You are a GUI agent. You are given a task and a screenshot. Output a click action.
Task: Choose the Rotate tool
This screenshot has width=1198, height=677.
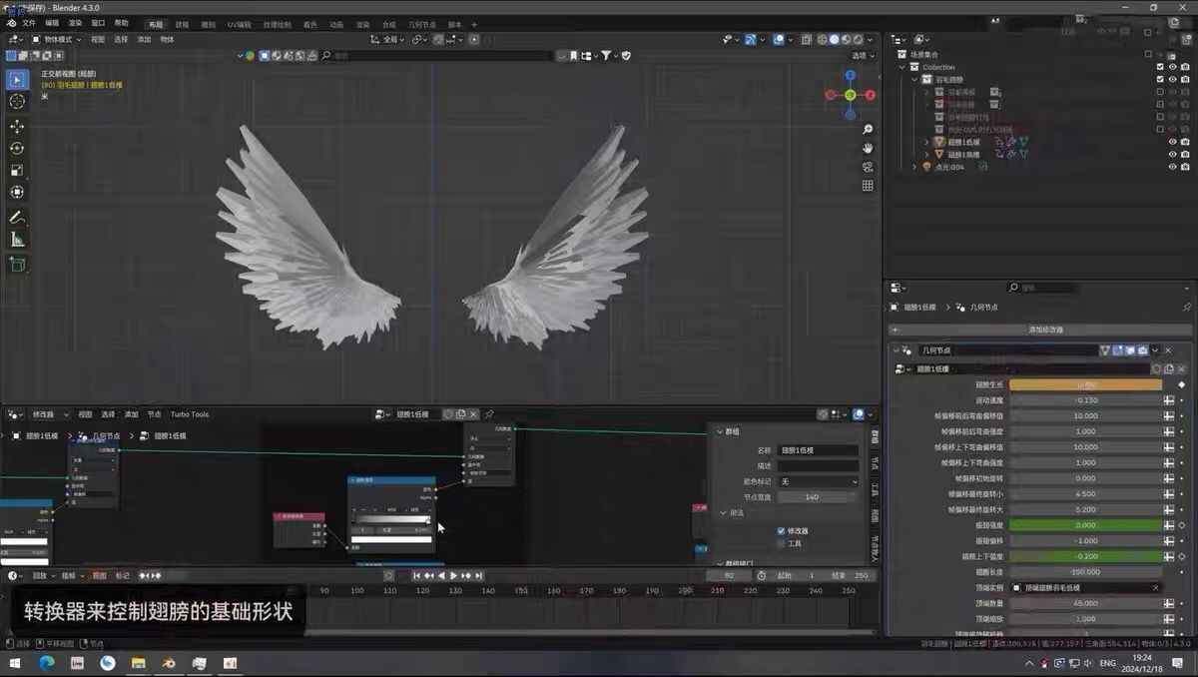[17, 148]
